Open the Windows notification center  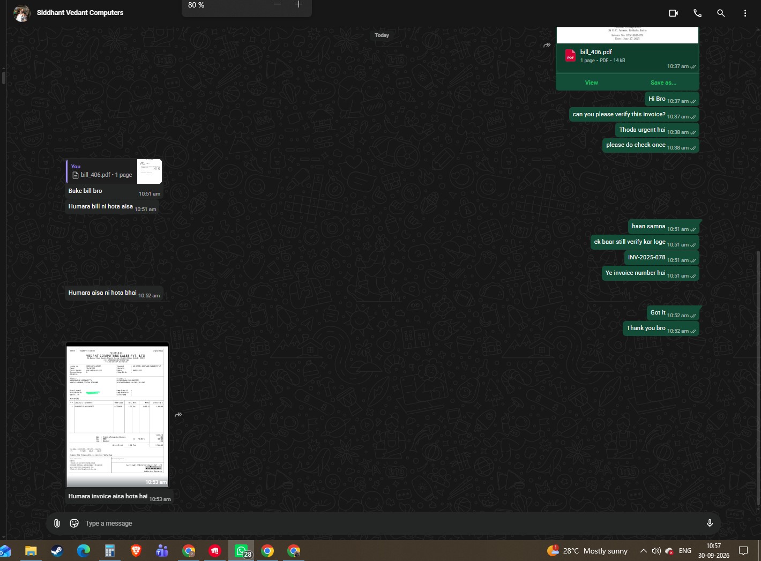point(743,551)
